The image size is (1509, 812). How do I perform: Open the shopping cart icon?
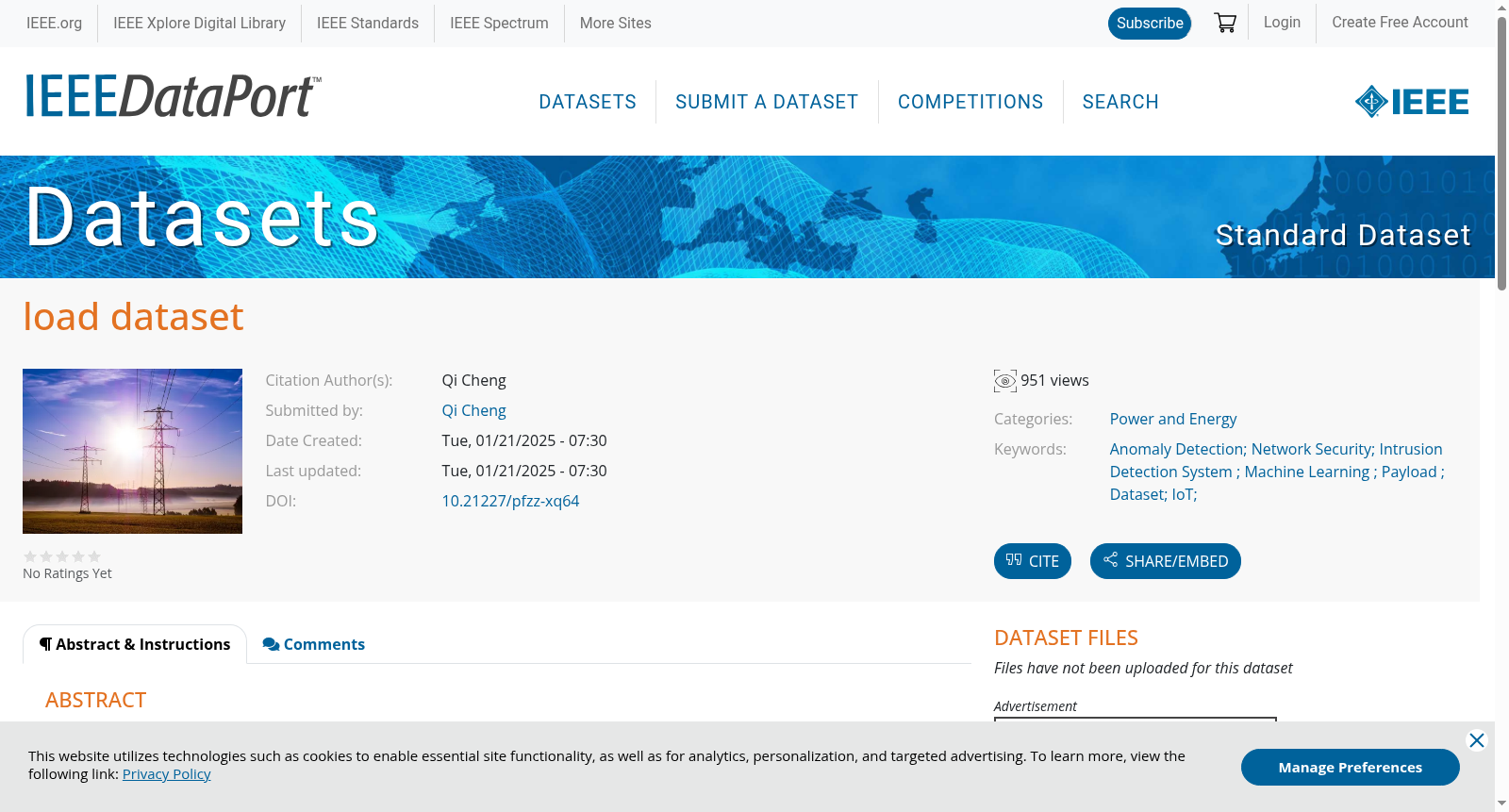pos(1225,23)
